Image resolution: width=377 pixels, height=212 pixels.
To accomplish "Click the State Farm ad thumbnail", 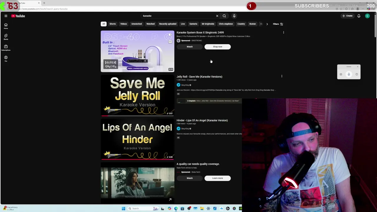I will [138, 183].
